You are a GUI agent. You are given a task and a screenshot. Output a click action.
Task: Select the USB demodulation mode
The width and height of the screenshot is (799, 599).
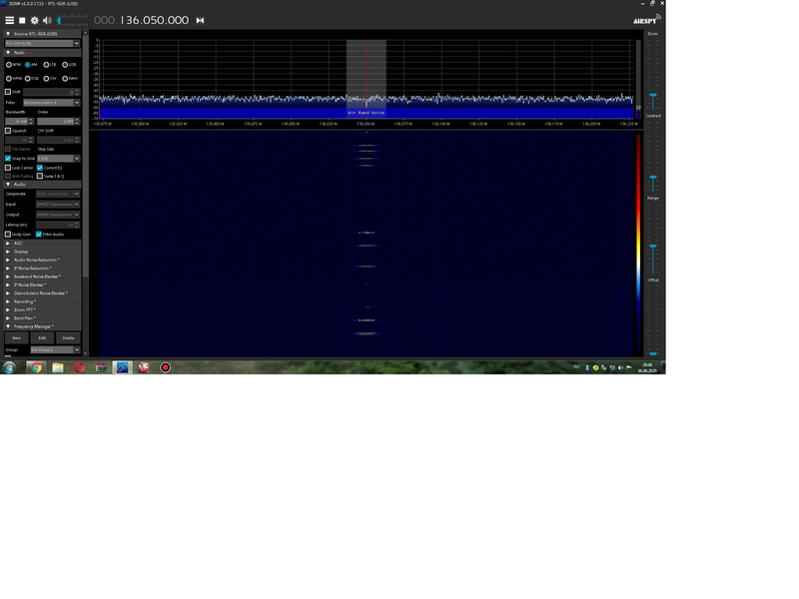click(x=65, y=65)
